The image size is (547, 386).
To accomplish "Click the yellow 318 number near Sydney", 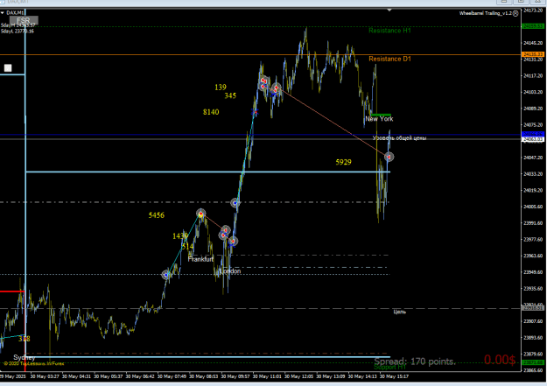I will [25, 339].
